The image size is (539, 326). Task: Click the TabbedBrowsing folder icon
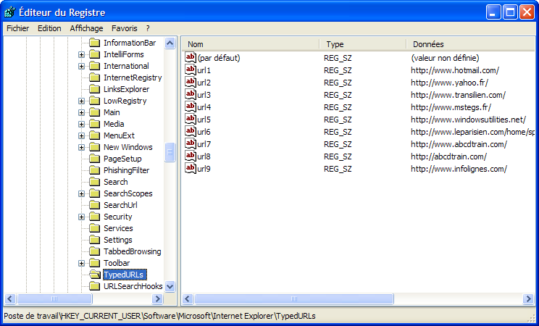point(94,251)
